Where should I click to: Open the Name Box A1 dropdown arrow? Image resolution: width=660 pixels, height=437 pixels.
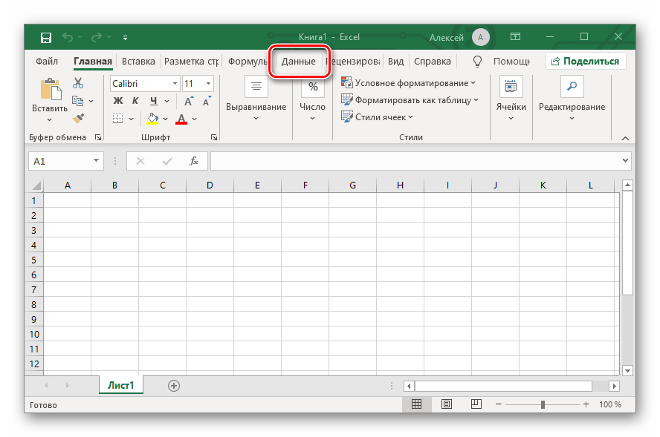click(97, 161)
